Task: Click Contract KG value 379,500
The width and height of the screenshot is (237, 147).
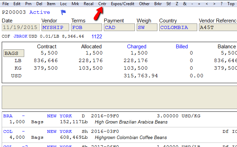Action: click(x=46, y=68)
